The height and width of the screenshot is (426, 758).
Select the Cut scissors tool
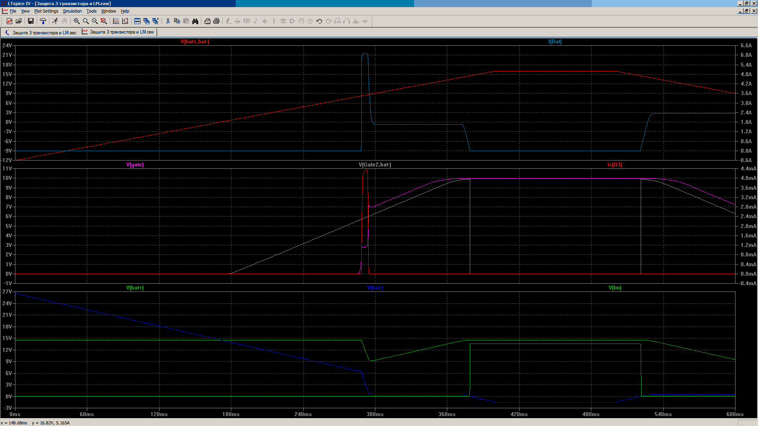(168, 21)
